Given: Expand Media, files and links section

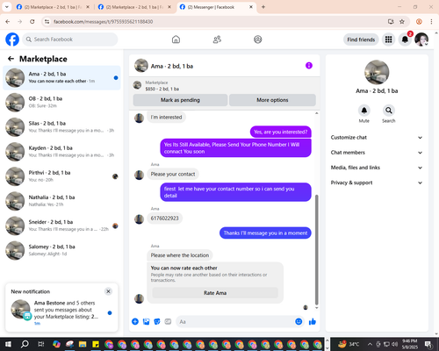Looking at the screenshot, I should (x=377, y=168).
